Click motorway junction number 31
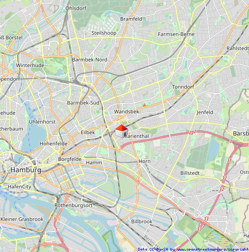 (229, 160)
